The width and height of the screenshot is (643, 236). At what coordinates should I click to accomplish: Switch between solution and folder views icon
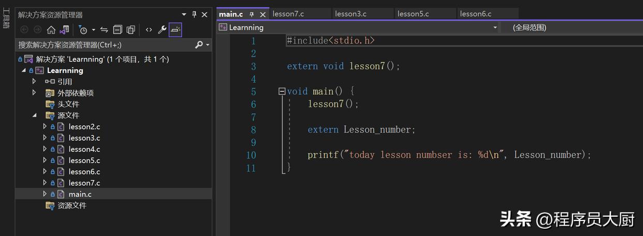click(64, 30)
